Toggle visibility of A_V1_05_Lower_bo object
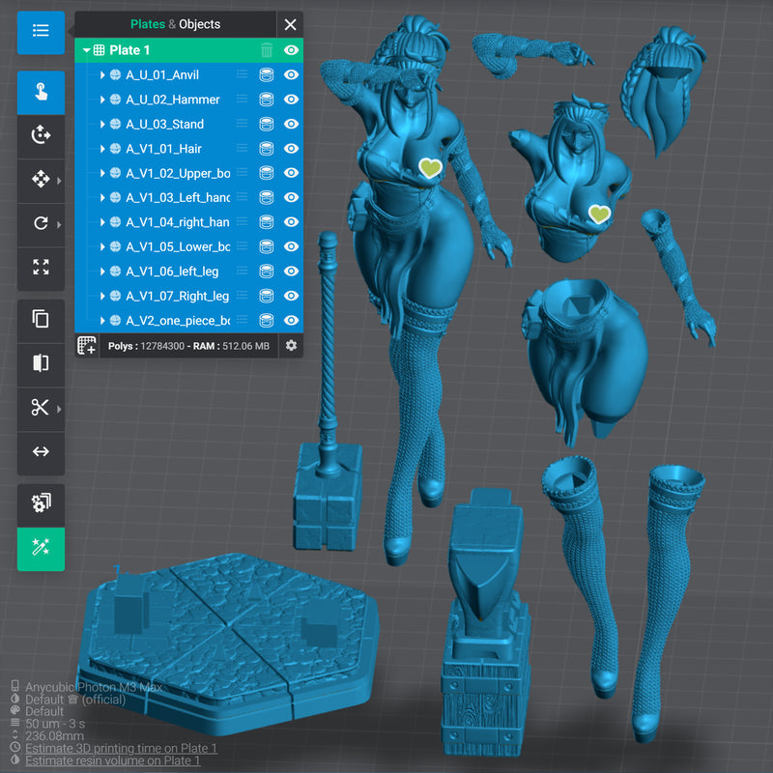773x773 pixels. (x=291, y=246)
